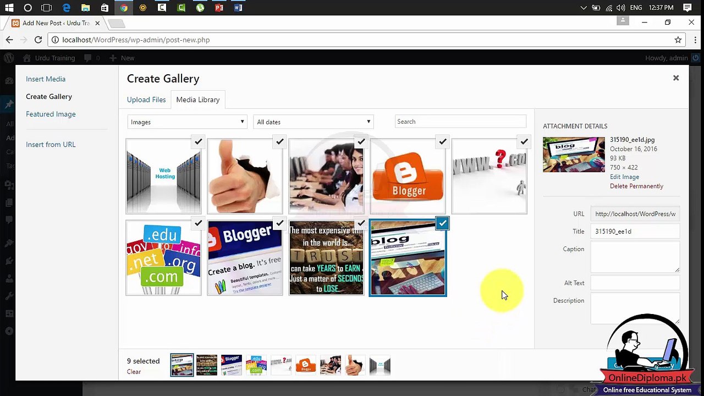This screenshot has width=704, height=396.
Task: Check the battery status tray icon
Action: point(596,8)
